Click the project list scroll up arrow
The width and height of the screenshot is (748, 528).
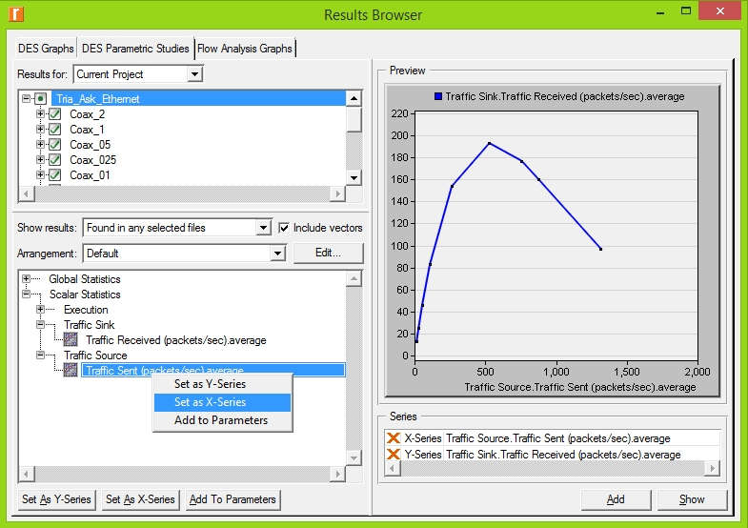pos(354,99)
